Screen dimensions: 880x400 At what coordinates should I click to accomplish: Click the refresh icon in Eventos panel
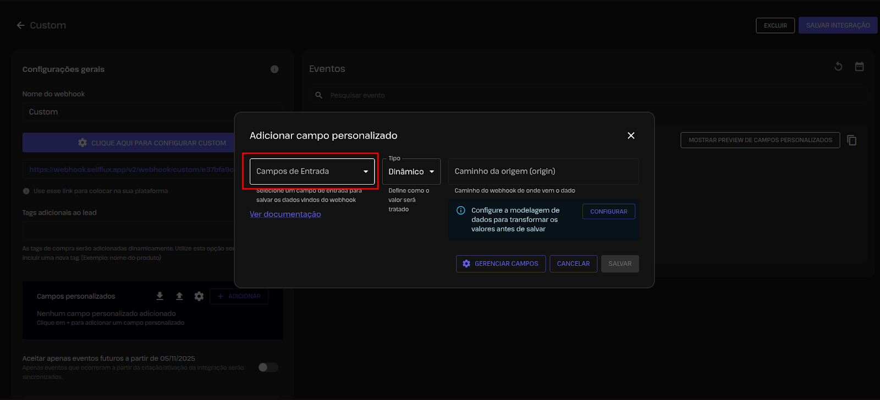(838, 66)
